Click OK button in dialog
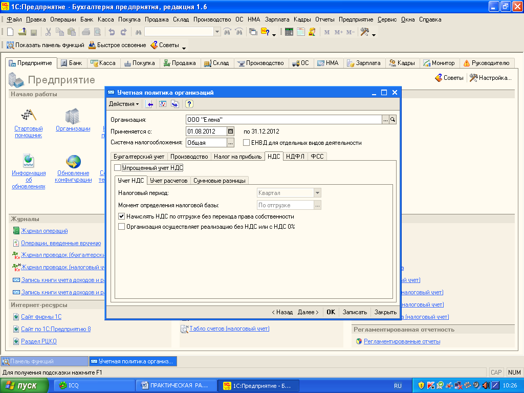Image resolution: width=524 pixels, height=393 pixels. click(x=331, y=312)
